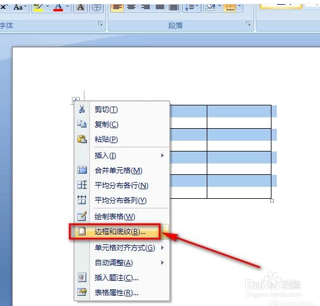Open the shading color dropdown arrow
The height and width of the screenshot is (306, 320).
pyautogui.click(x=220, y=7)
